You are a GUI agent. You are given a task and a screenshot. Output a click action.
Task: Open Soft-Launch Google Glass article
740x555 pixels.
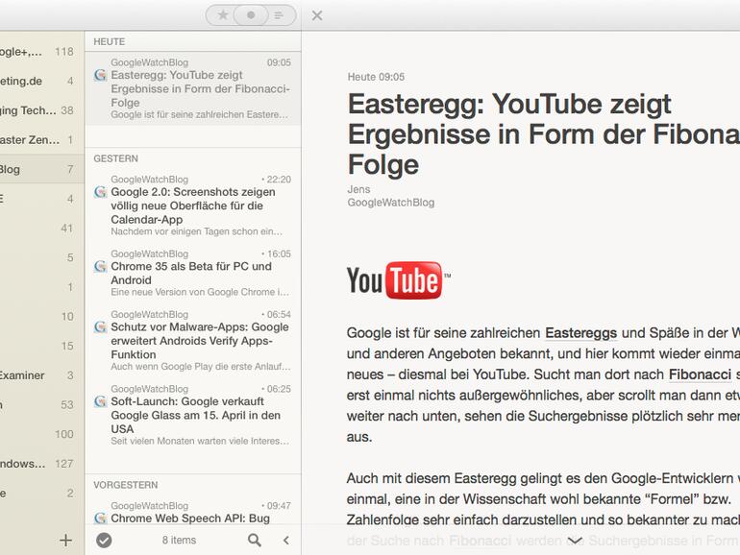[193, 415]
